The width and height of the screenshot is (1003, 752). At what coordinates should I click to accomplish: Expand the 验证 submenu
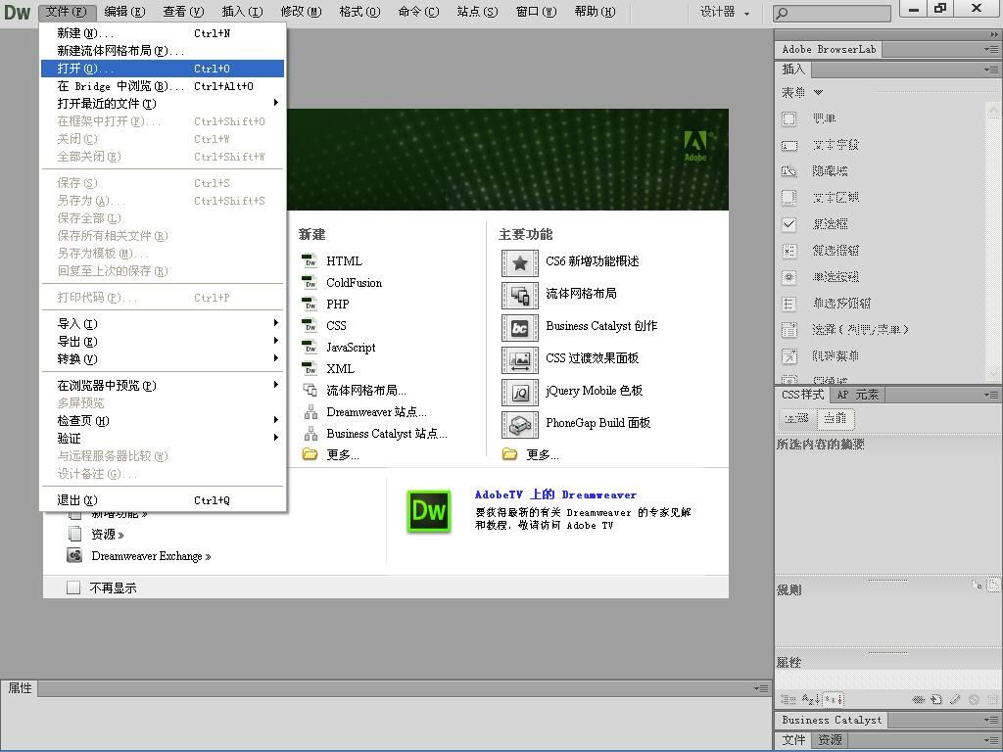coord(275,438)
